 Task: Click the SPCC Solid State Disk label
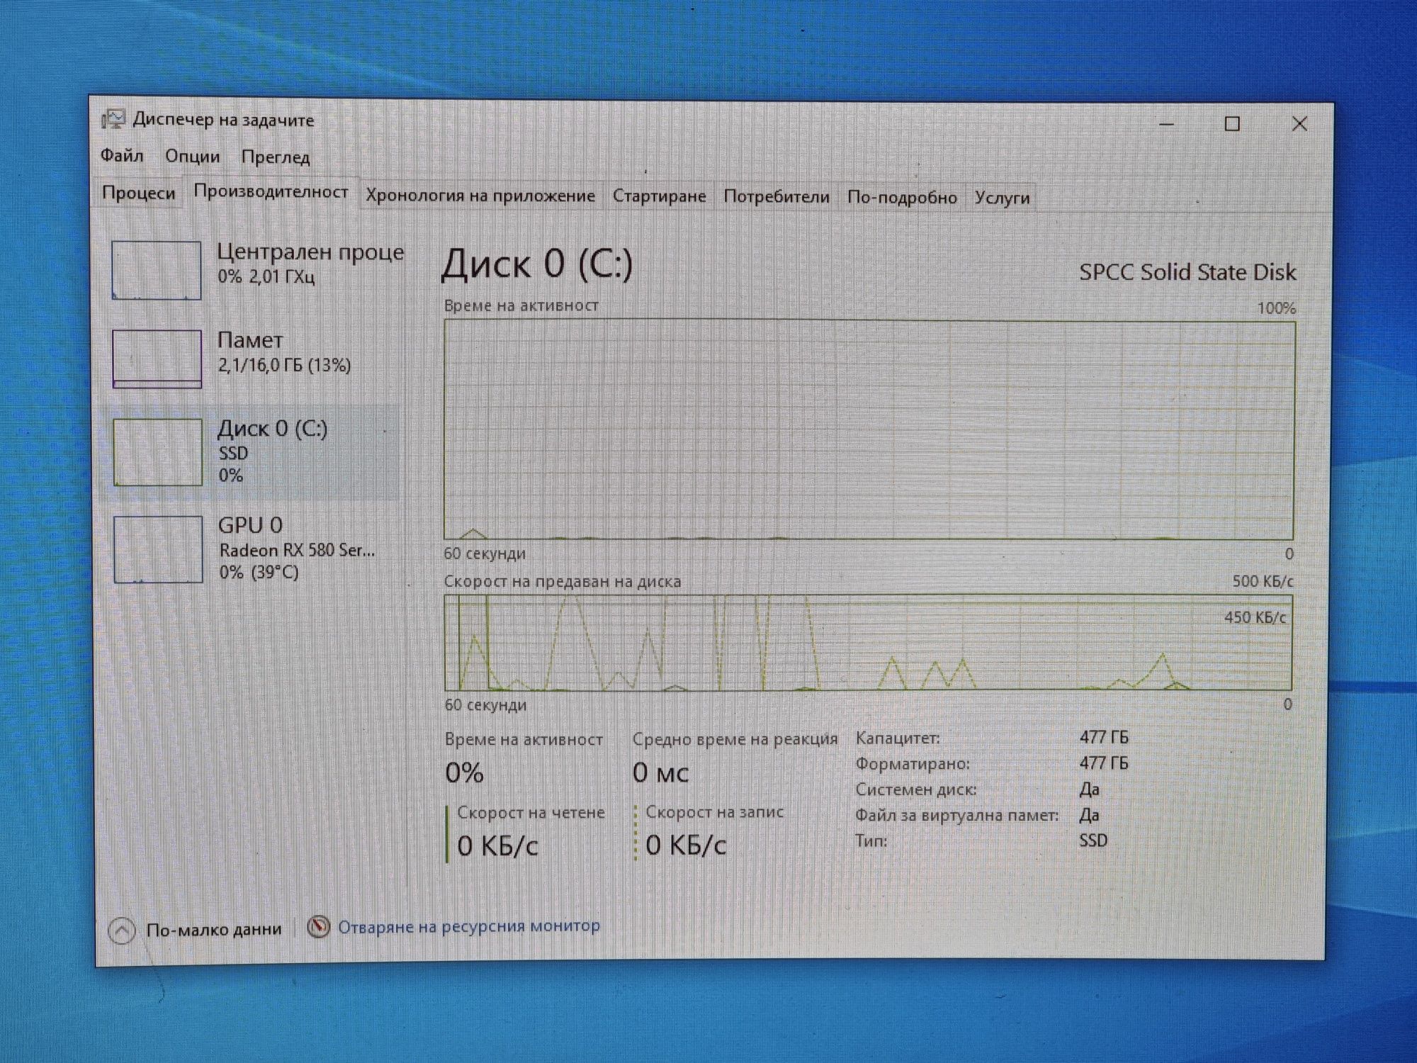1187,272
